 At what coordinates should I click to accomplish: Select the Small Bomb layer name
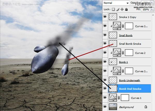126,35
